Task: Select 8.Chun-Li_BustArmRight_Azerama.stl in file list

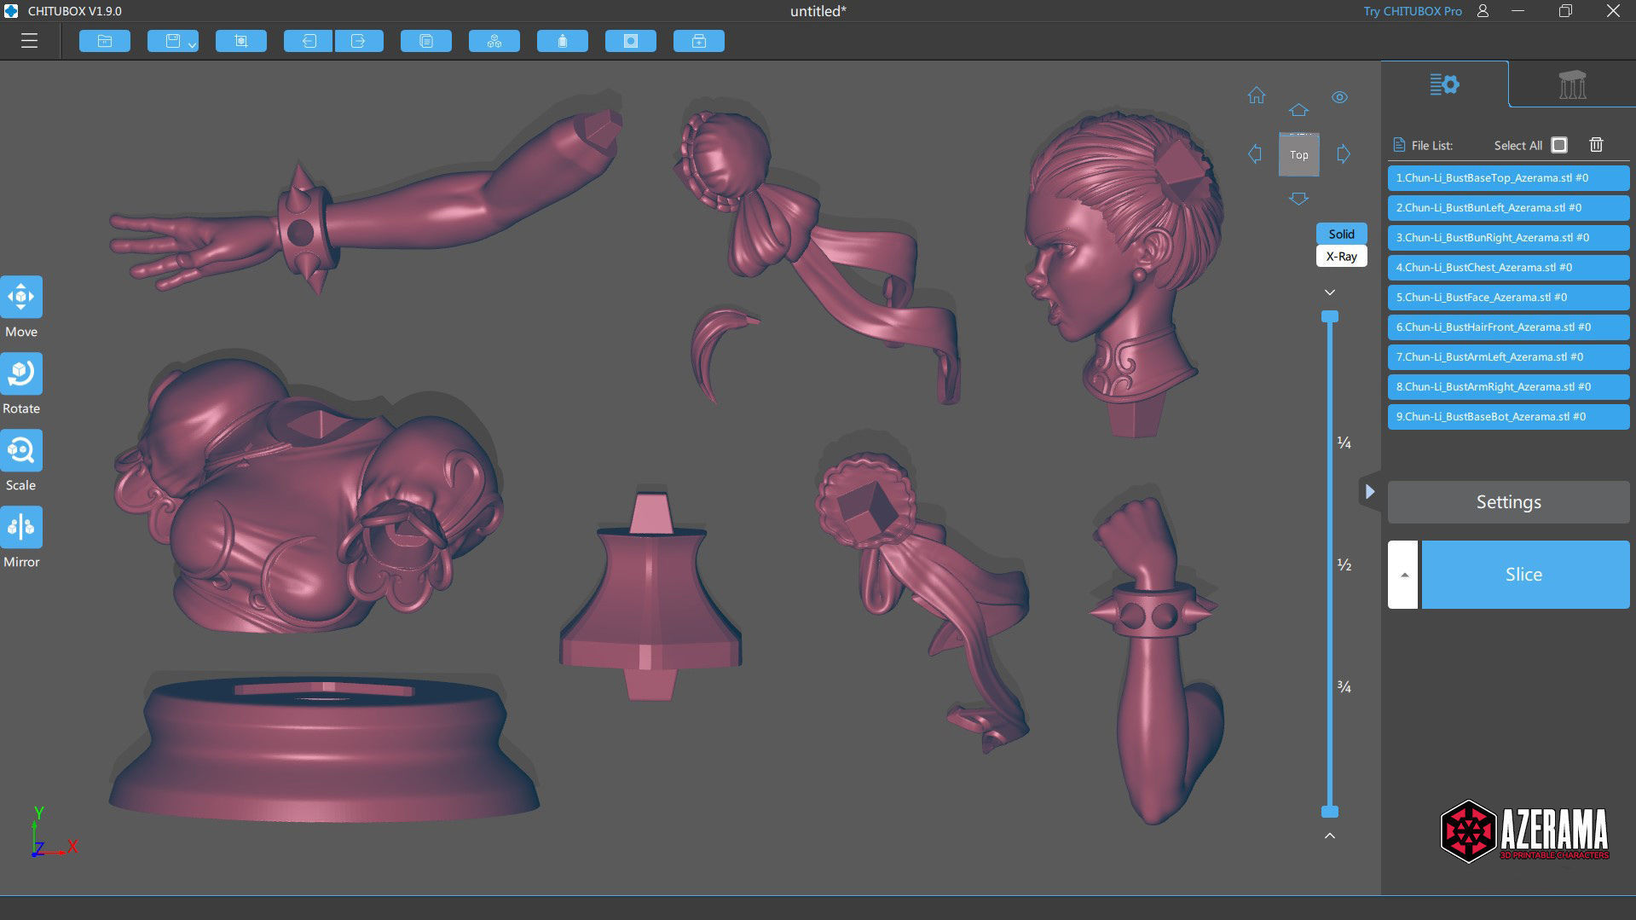Action: 1508,387
